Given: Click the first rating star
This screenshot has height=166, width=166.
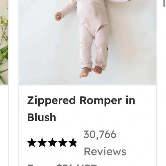Looking at the screenshot, I should click(x=32, y=143).
